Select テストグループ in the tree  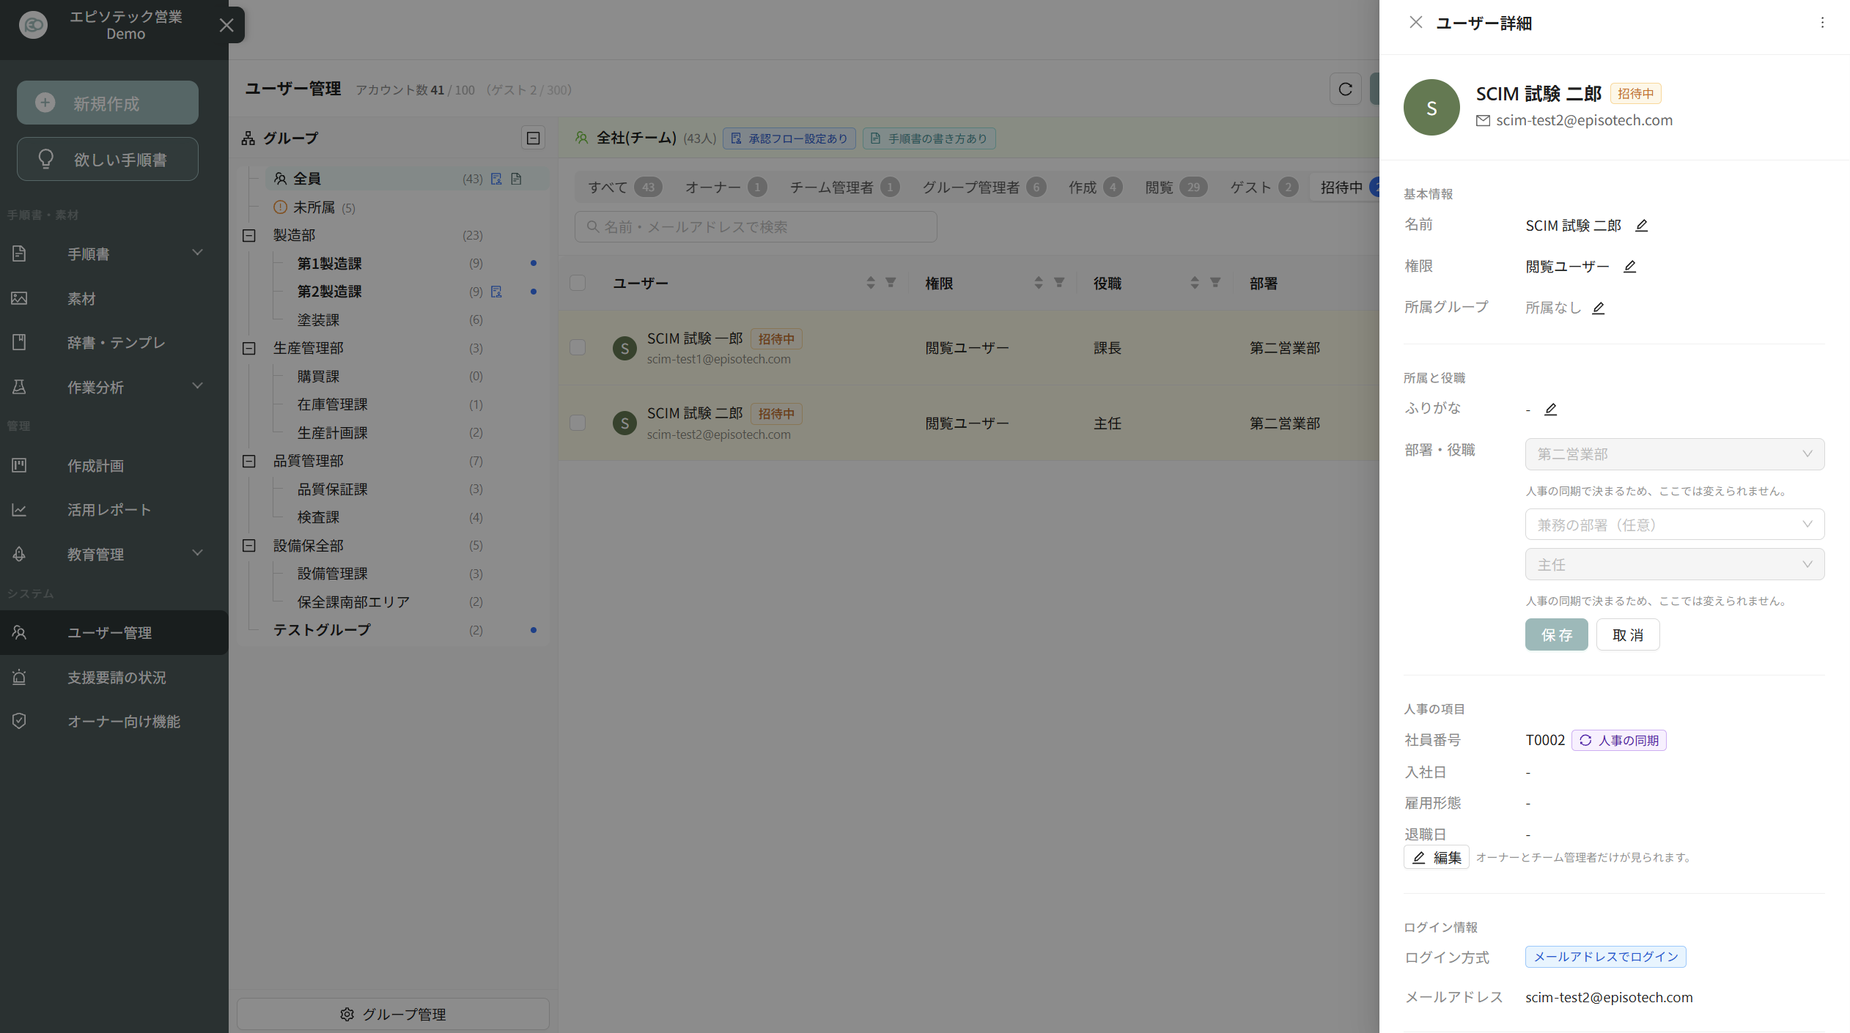[x=322, y=630]
